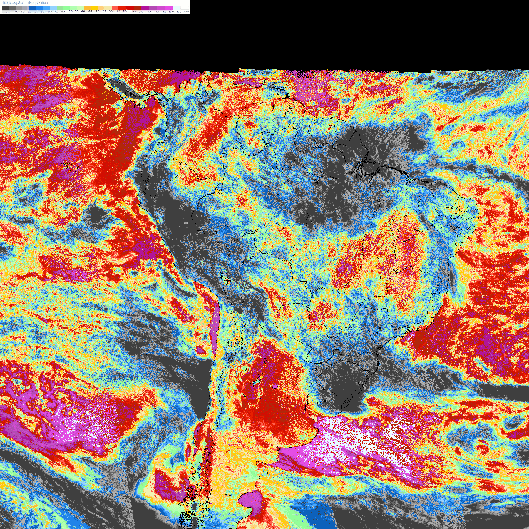Click the '6.0' legend value

tap(83, 11)
